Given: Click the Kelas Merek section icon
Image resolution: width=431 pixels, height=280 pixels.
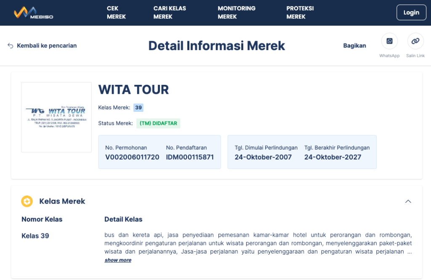Looking at the screenshot, I should (27, 201).
